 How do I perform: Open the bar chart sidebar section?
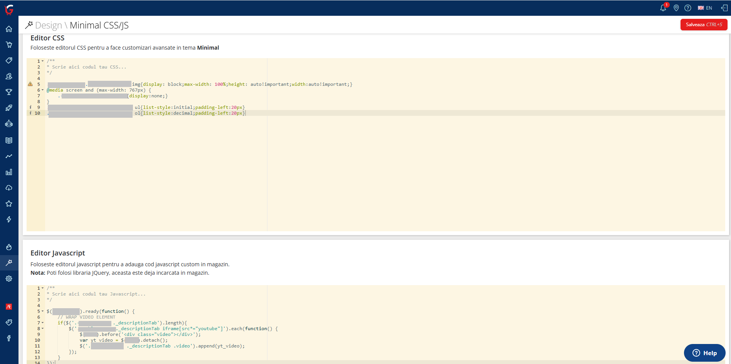9,172
